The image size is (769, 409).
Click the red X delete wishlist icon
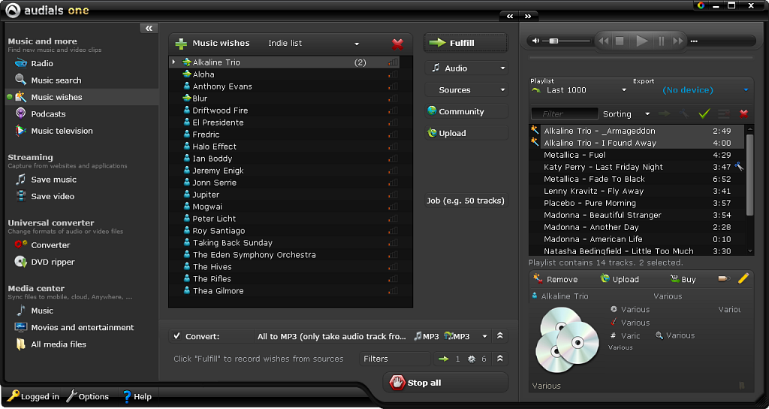point(397,44)
